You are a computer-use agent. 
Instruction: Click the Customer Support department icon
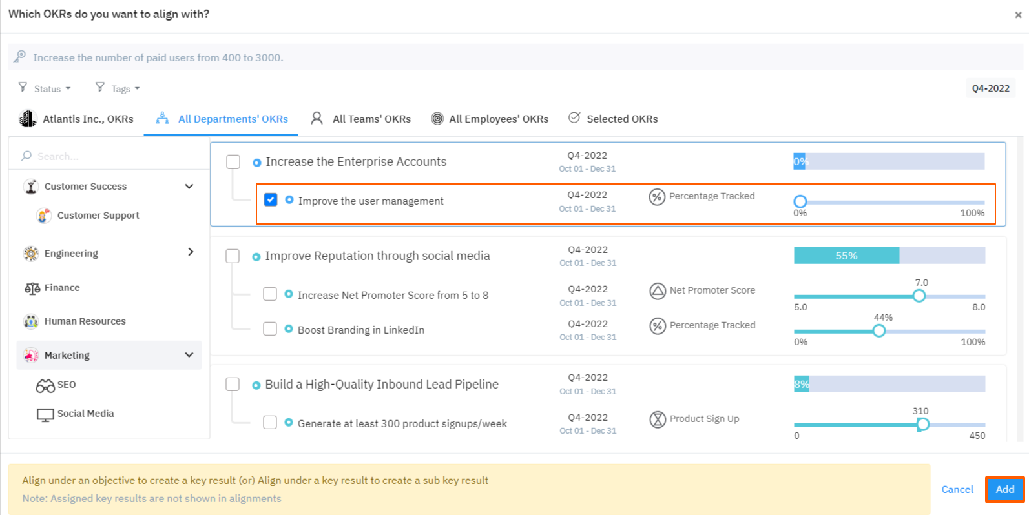pyautogui.click(x=43, y=216)
